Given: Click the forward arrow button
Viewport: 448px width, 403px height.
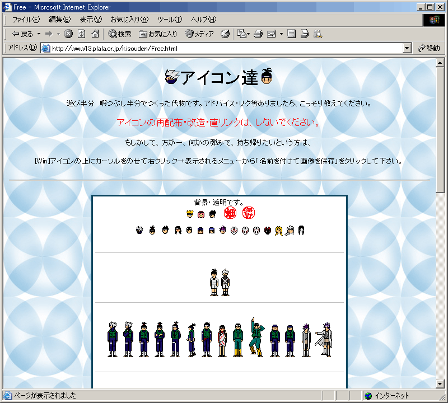Looking at the screenshot, I should (49, 34).
